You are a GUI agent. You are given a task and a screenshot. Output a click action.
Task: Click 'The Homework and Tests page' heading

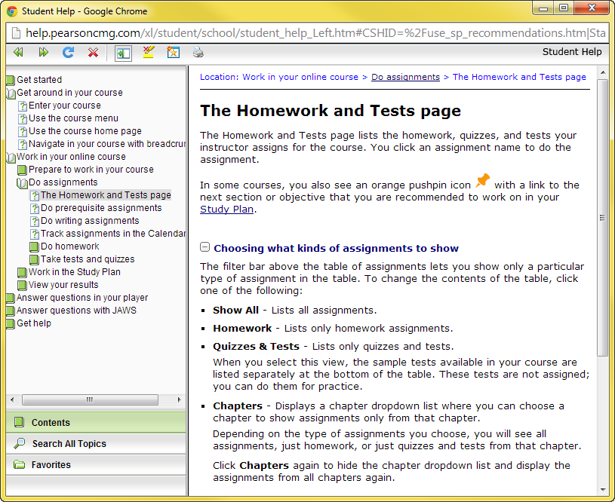331,111
